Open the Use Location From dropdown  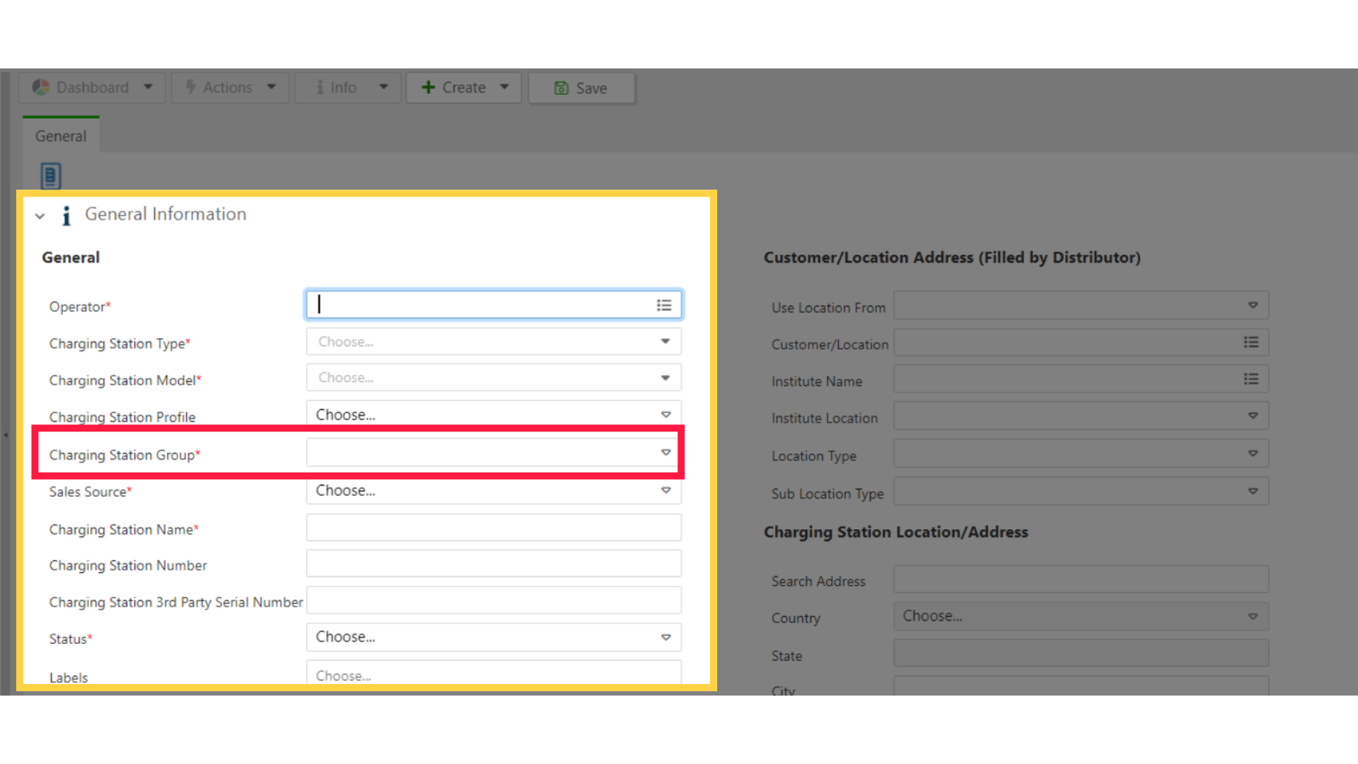pos(1081,306)
